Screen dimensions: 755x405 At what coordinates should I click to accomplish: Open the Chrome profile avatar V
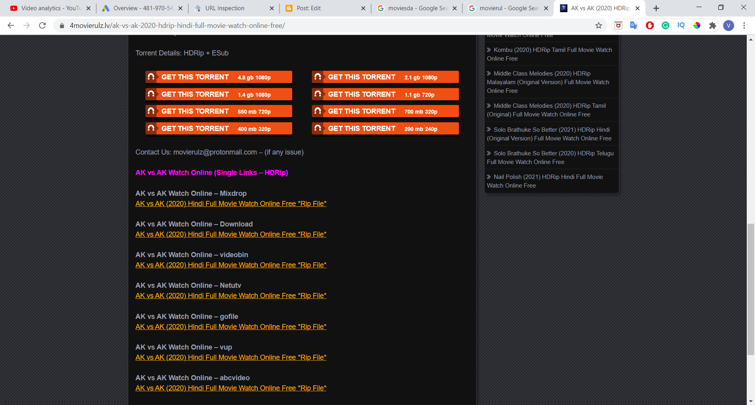[x=729, y=26]
